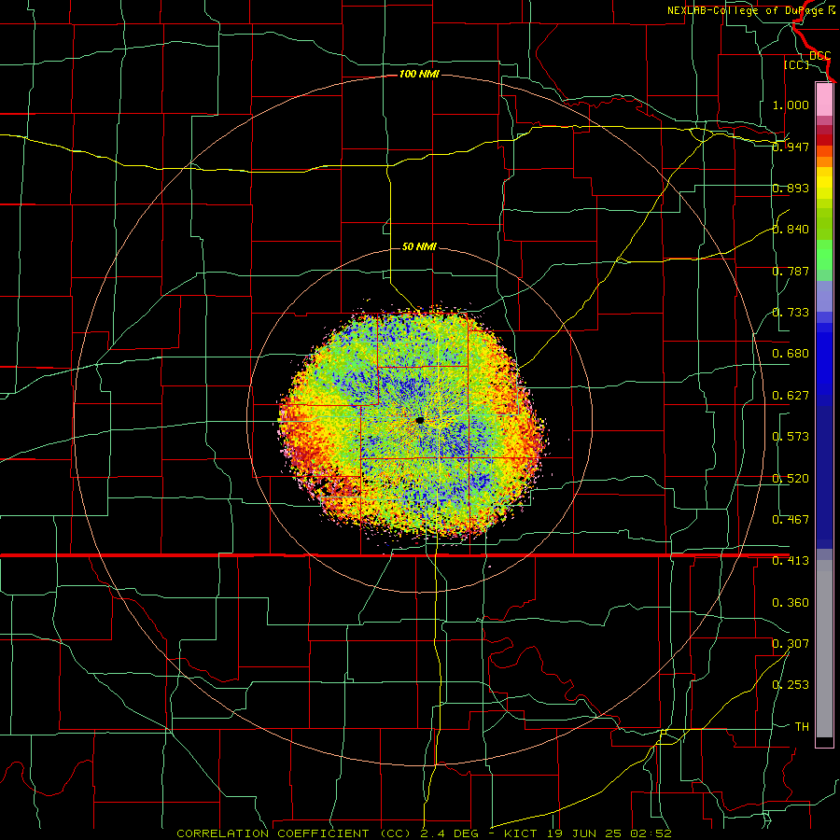
Task: Select the 0.787 legend value
Action: [x=791, y=271]
